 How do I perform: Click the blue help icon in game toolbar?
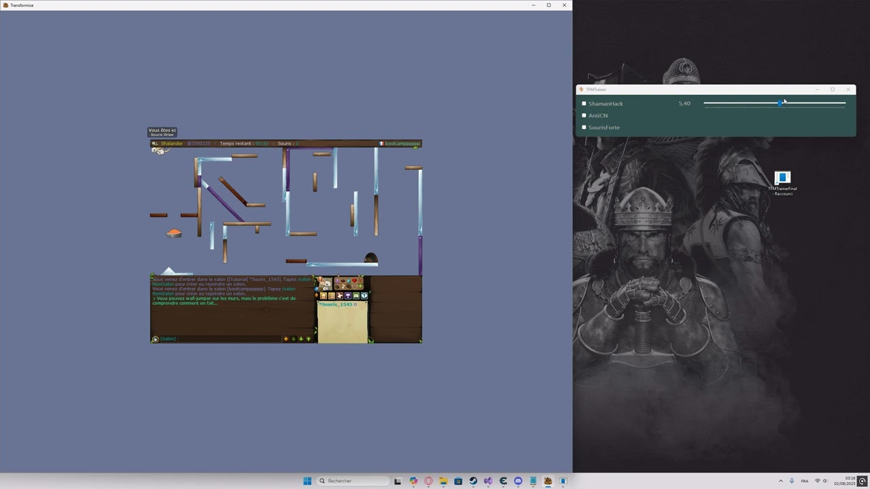coord(364,295)
